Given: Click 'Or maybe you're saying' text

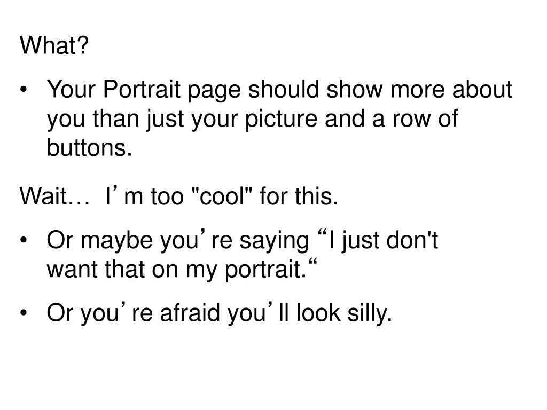Looking at the screenshot, I should [178, 241].
